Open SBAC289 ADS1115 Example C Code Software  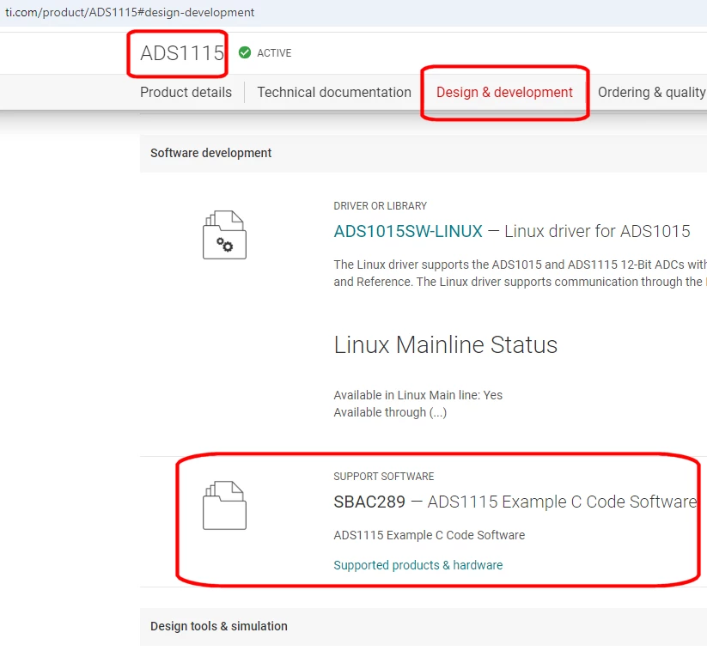point(515,502)
